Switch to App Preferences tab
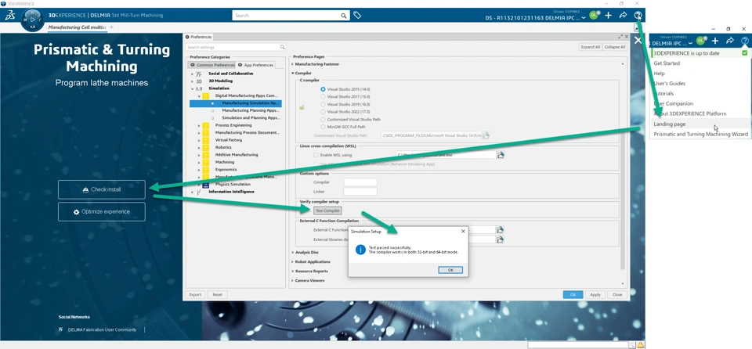 click(255, 65)
